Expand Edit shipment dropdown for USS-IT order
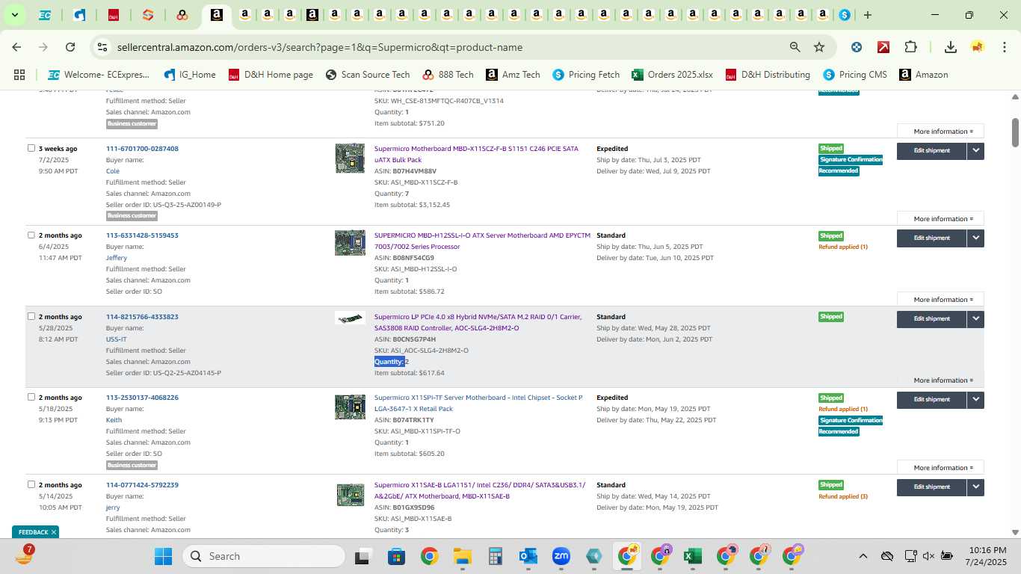This screenshot has width=1021, height=574. coord(975,319)
